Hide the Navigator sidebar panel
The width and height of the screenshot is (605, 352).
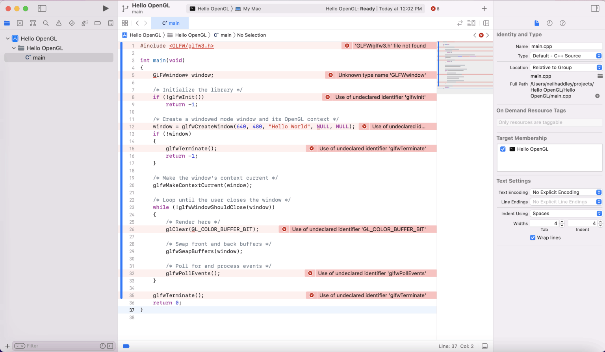click(42, 8)
